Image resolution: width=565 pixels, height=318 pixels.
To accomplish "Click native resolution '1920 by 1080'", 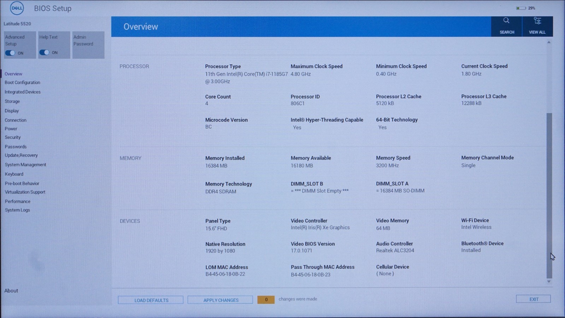I will click(220, 251).
